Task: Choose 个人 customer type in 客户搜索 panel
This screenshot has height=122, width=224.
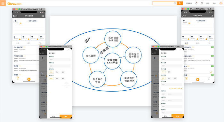Action: pos(57,72)
